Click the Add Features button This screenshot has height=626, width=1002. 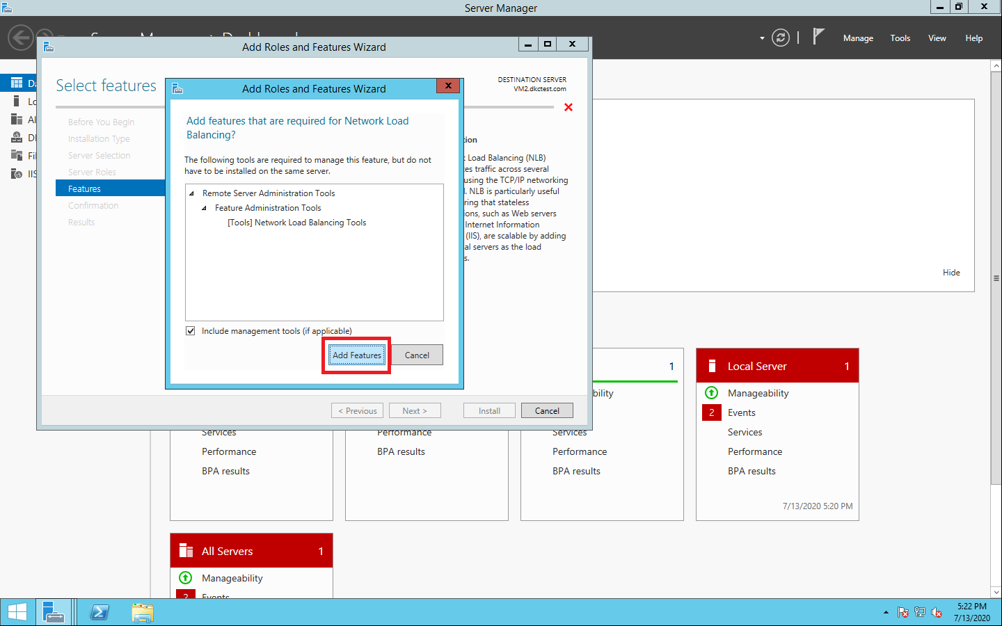(x=357, y=355)
